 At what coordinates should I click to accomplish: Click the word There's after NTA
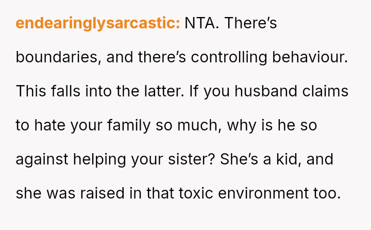pos(250,23)
